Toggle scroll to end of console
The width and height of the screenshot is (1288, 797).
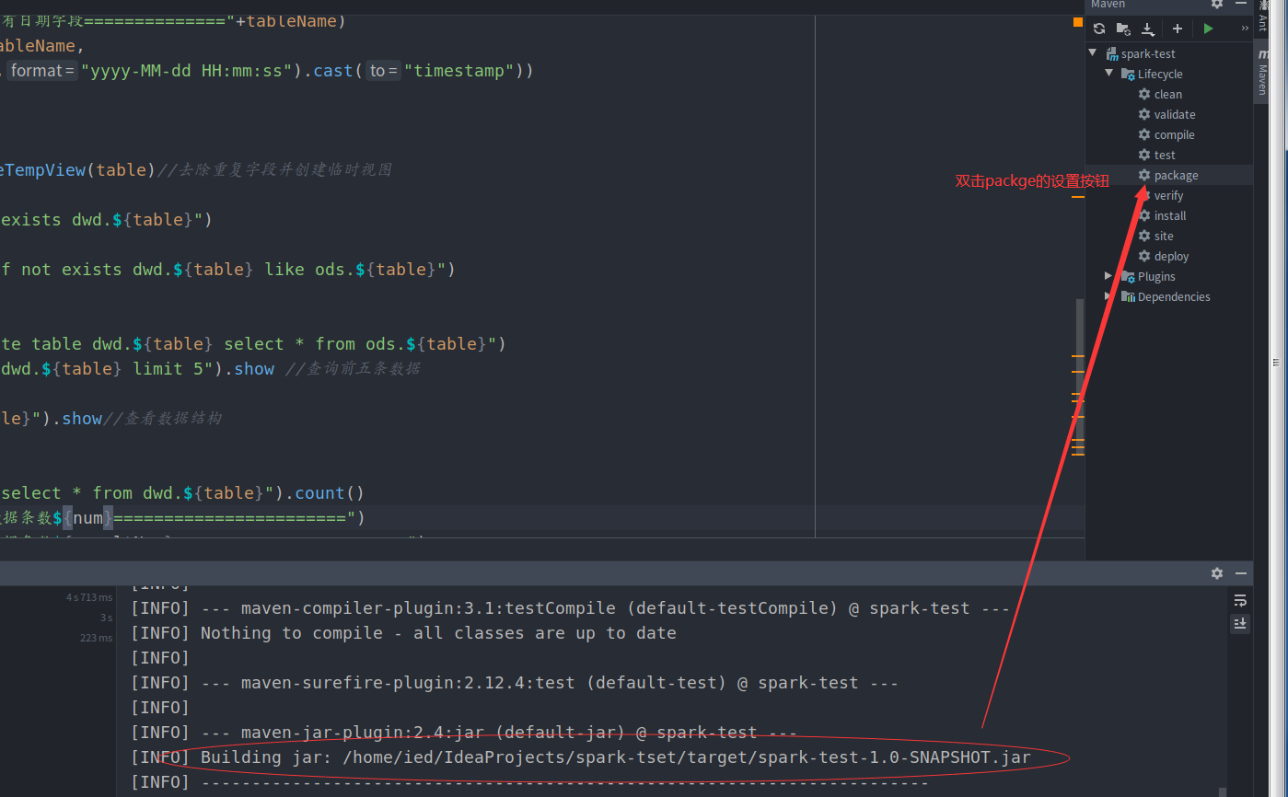[x=1240, y=623]
